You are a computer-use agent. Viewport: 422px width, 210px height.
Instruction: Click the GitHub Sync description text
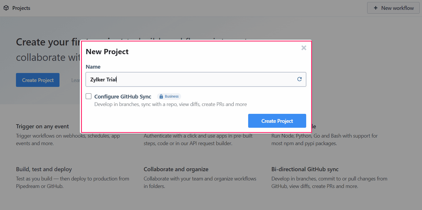170,104
